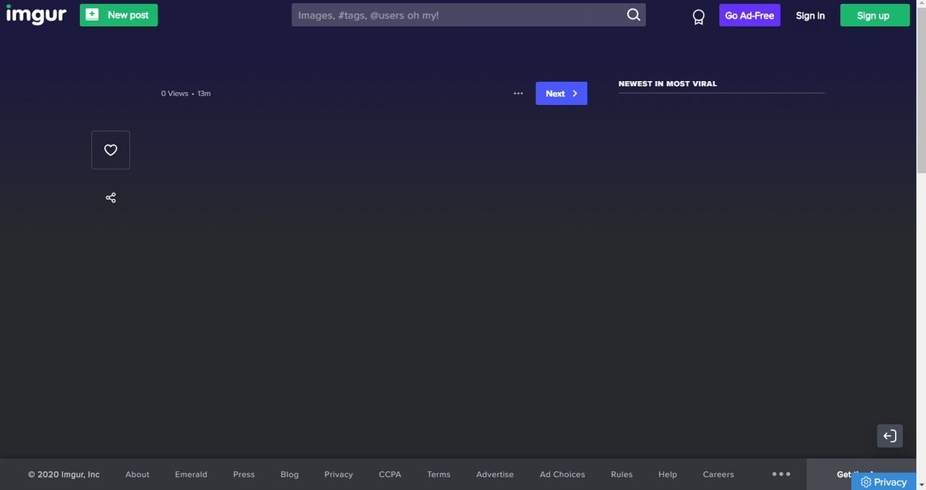
Task: Click the 0 Views count text
Action: pyautogui.click(x=174, y=93)
